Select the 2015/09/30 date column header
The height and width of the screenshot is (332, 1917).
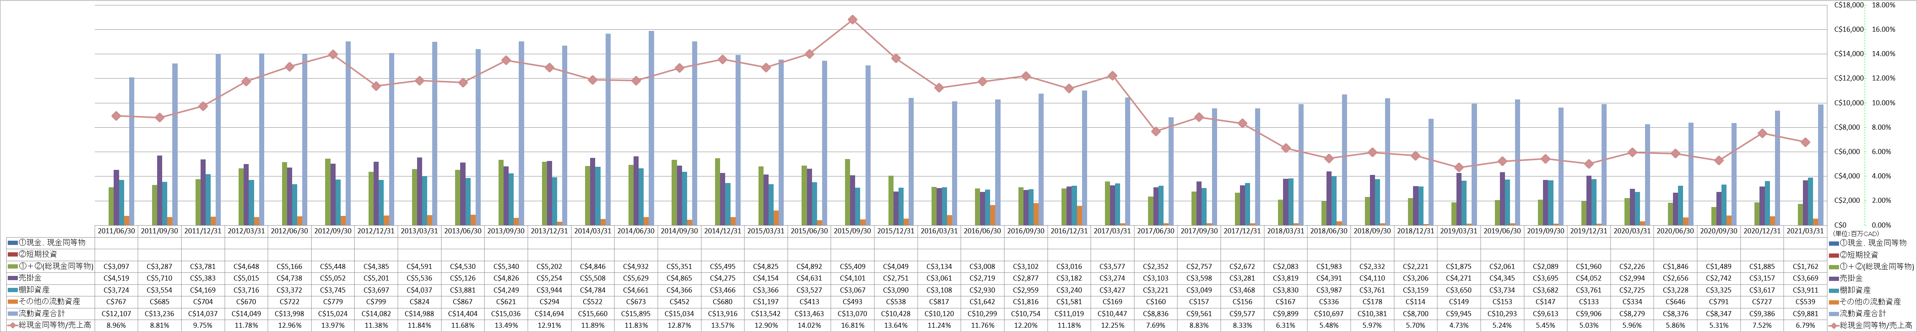pyautogui.click(x=853, y=231)
